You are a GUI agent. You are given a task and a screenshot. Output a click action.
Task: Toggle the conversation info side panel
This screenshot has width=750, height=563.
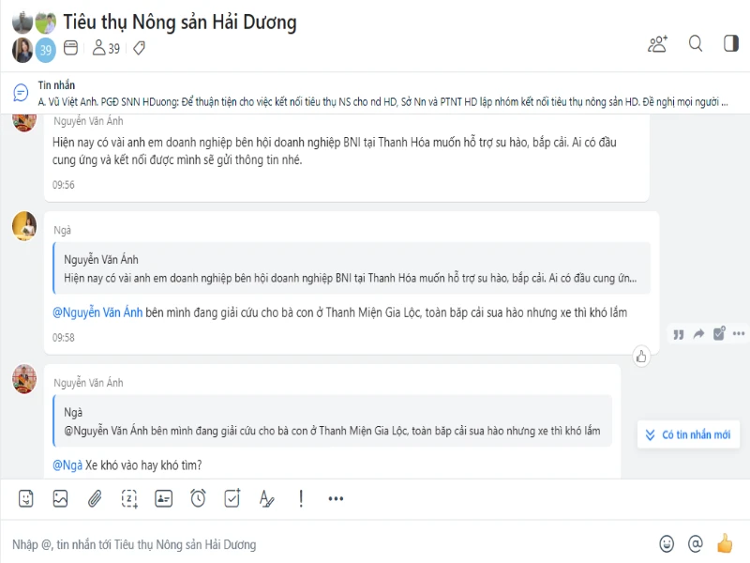pyautogui.click(x=730, y=43)
